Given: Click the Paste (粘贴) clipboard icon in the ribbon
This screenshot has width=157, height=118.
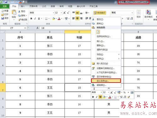Looking at the screenshot, I should point(14,12).
